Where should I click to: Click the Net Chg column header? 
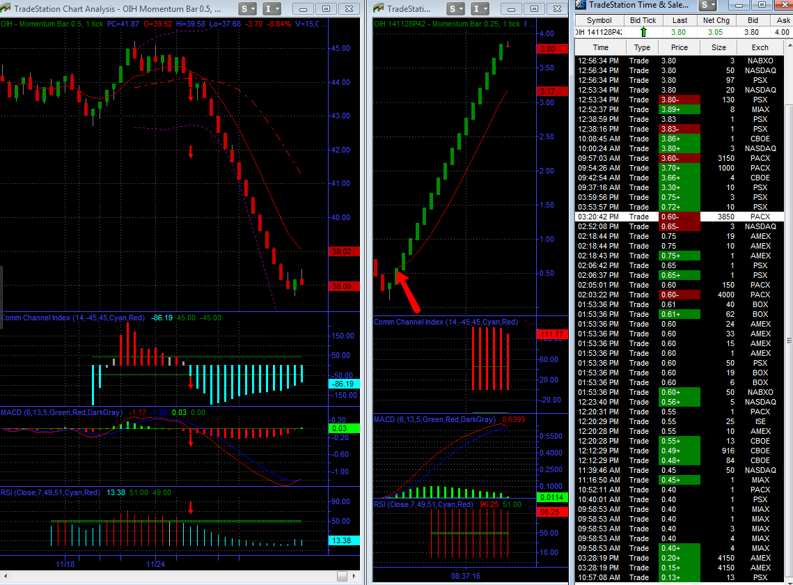716,20
